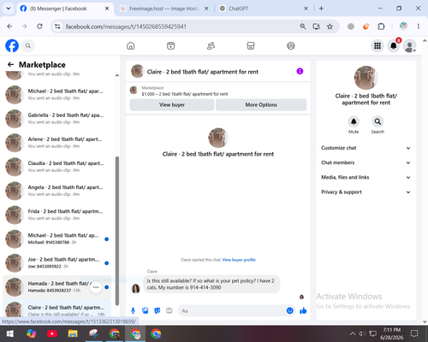
Task: Open Marketplace storefront icon in top navigation
Action: click(251, 45)
